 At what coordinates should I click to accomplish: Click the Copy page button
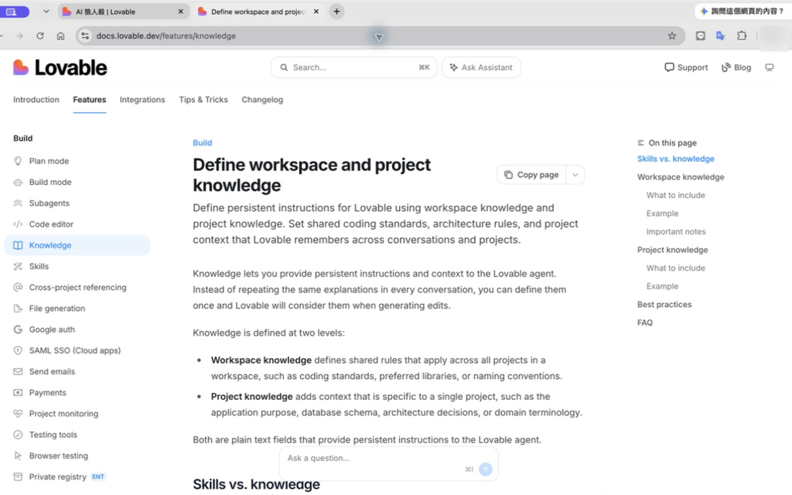click(531, 175)
